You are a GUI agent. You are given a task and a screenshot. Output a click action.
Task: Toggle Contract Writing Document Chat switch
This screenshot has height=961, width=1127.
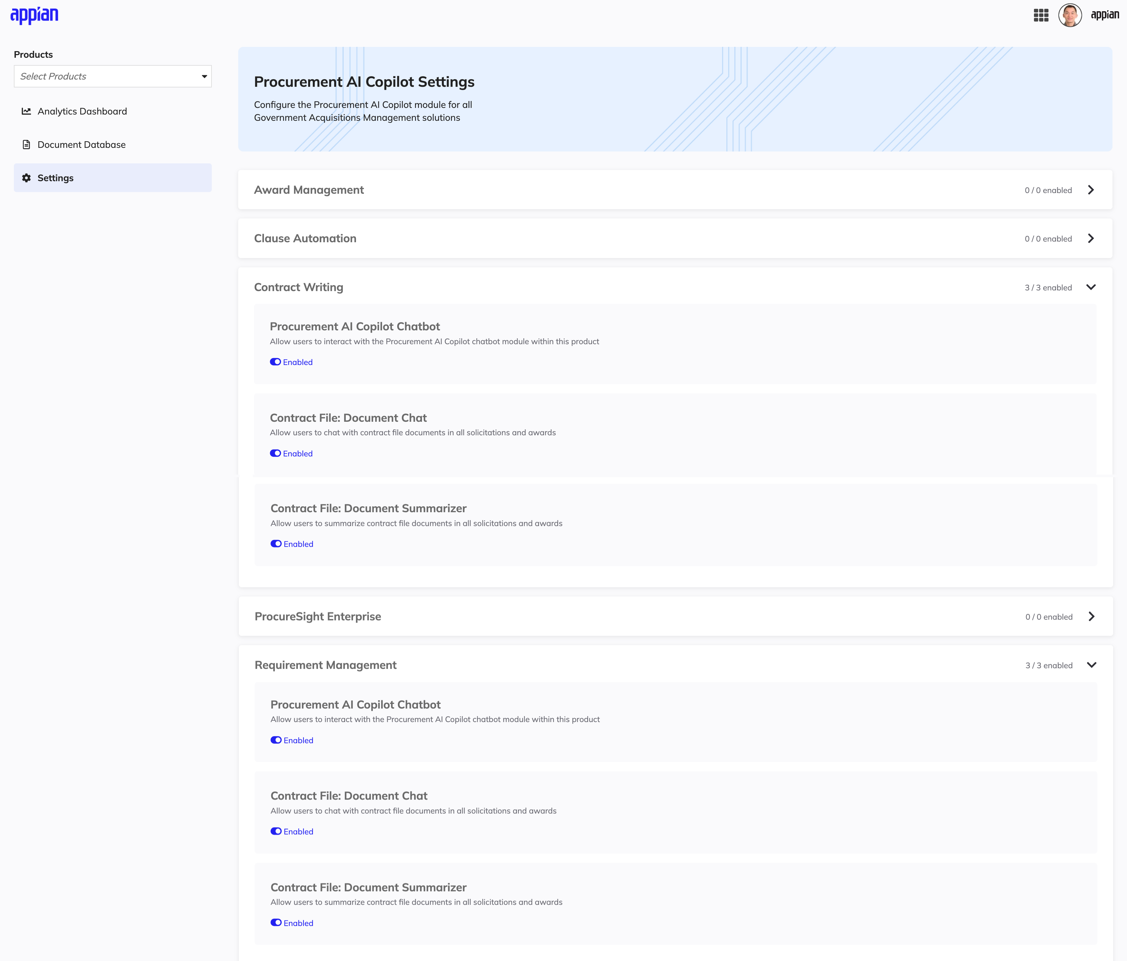tap(275, 453)
